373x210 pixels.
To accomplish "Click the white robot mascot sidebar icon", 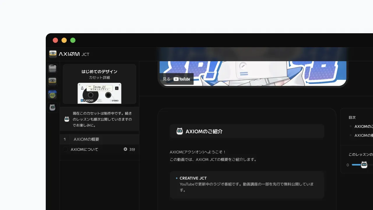I will click(x=52, y=108).
